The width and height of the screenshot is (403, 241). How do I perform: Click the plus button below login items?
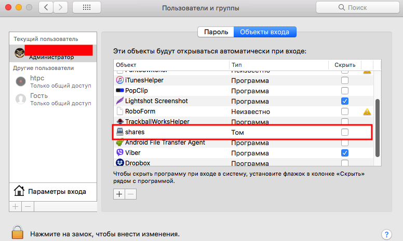119,194
